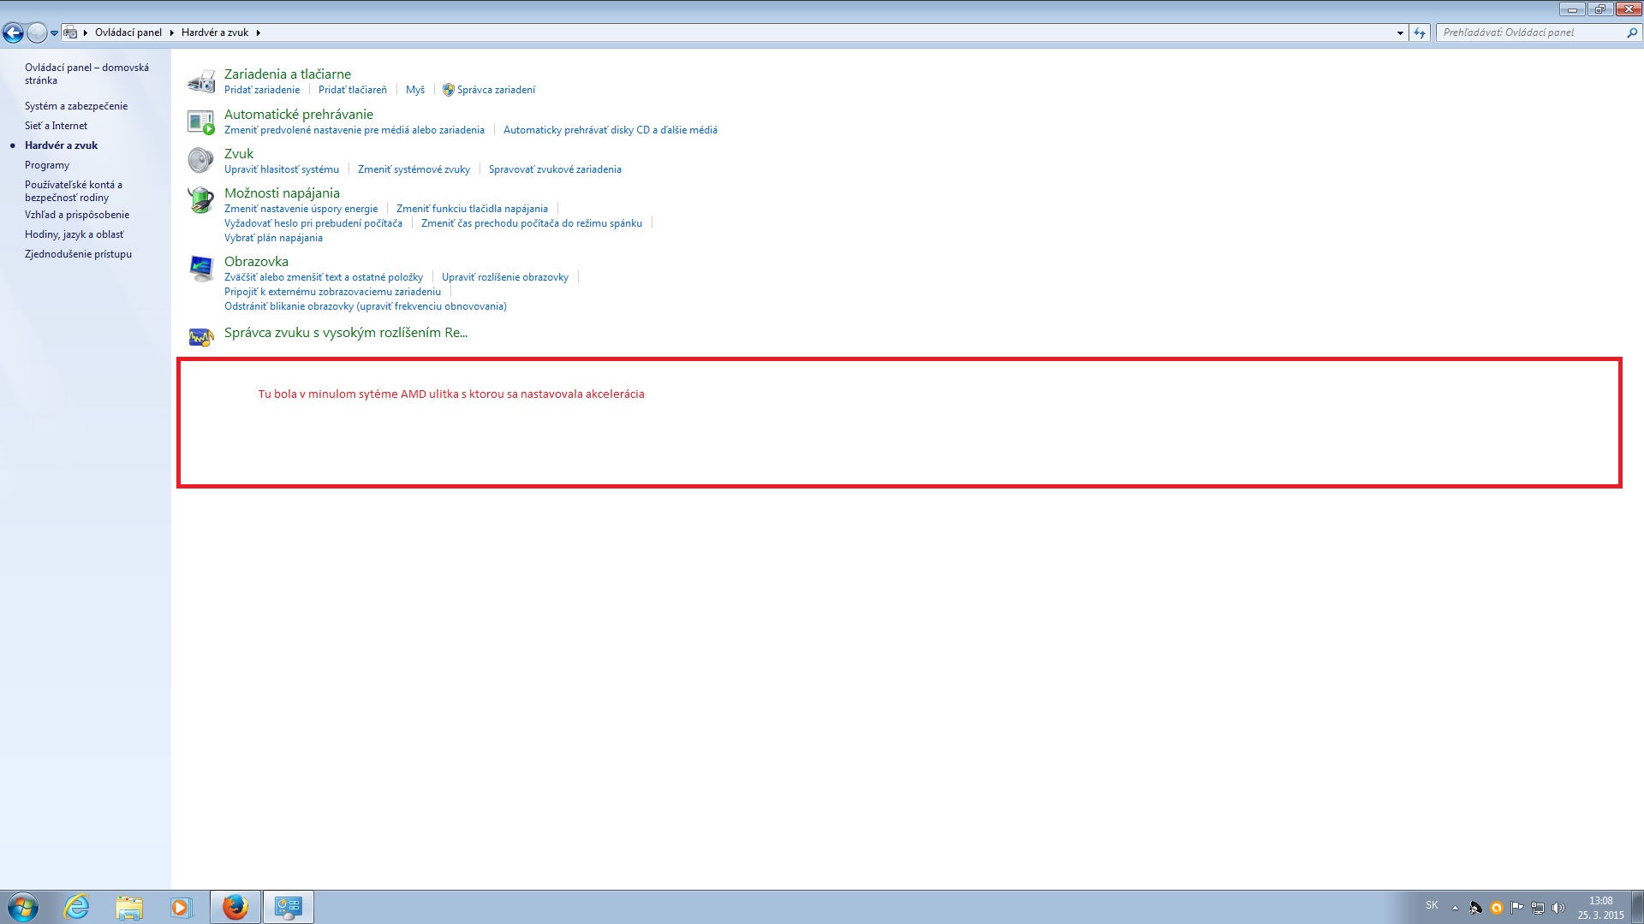This screenshot has width=1644, height=924.
Task: Click Upraviť rozlíšenie obrazovky link
Action: pos(505,277)
